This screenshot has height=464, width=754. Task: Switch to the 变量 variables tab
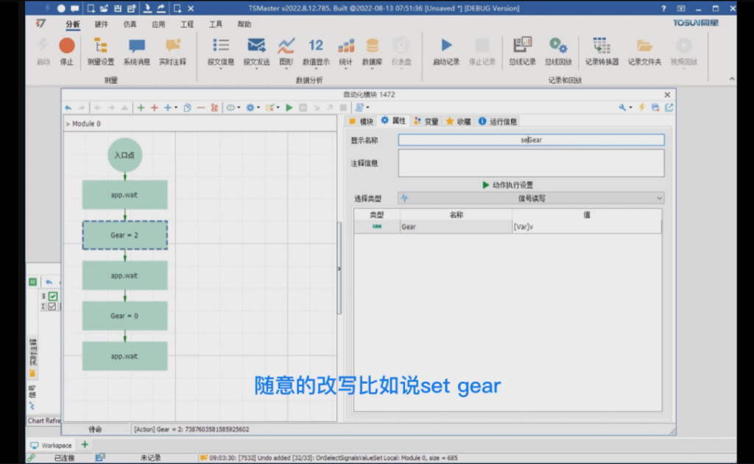tap(426, 122)
